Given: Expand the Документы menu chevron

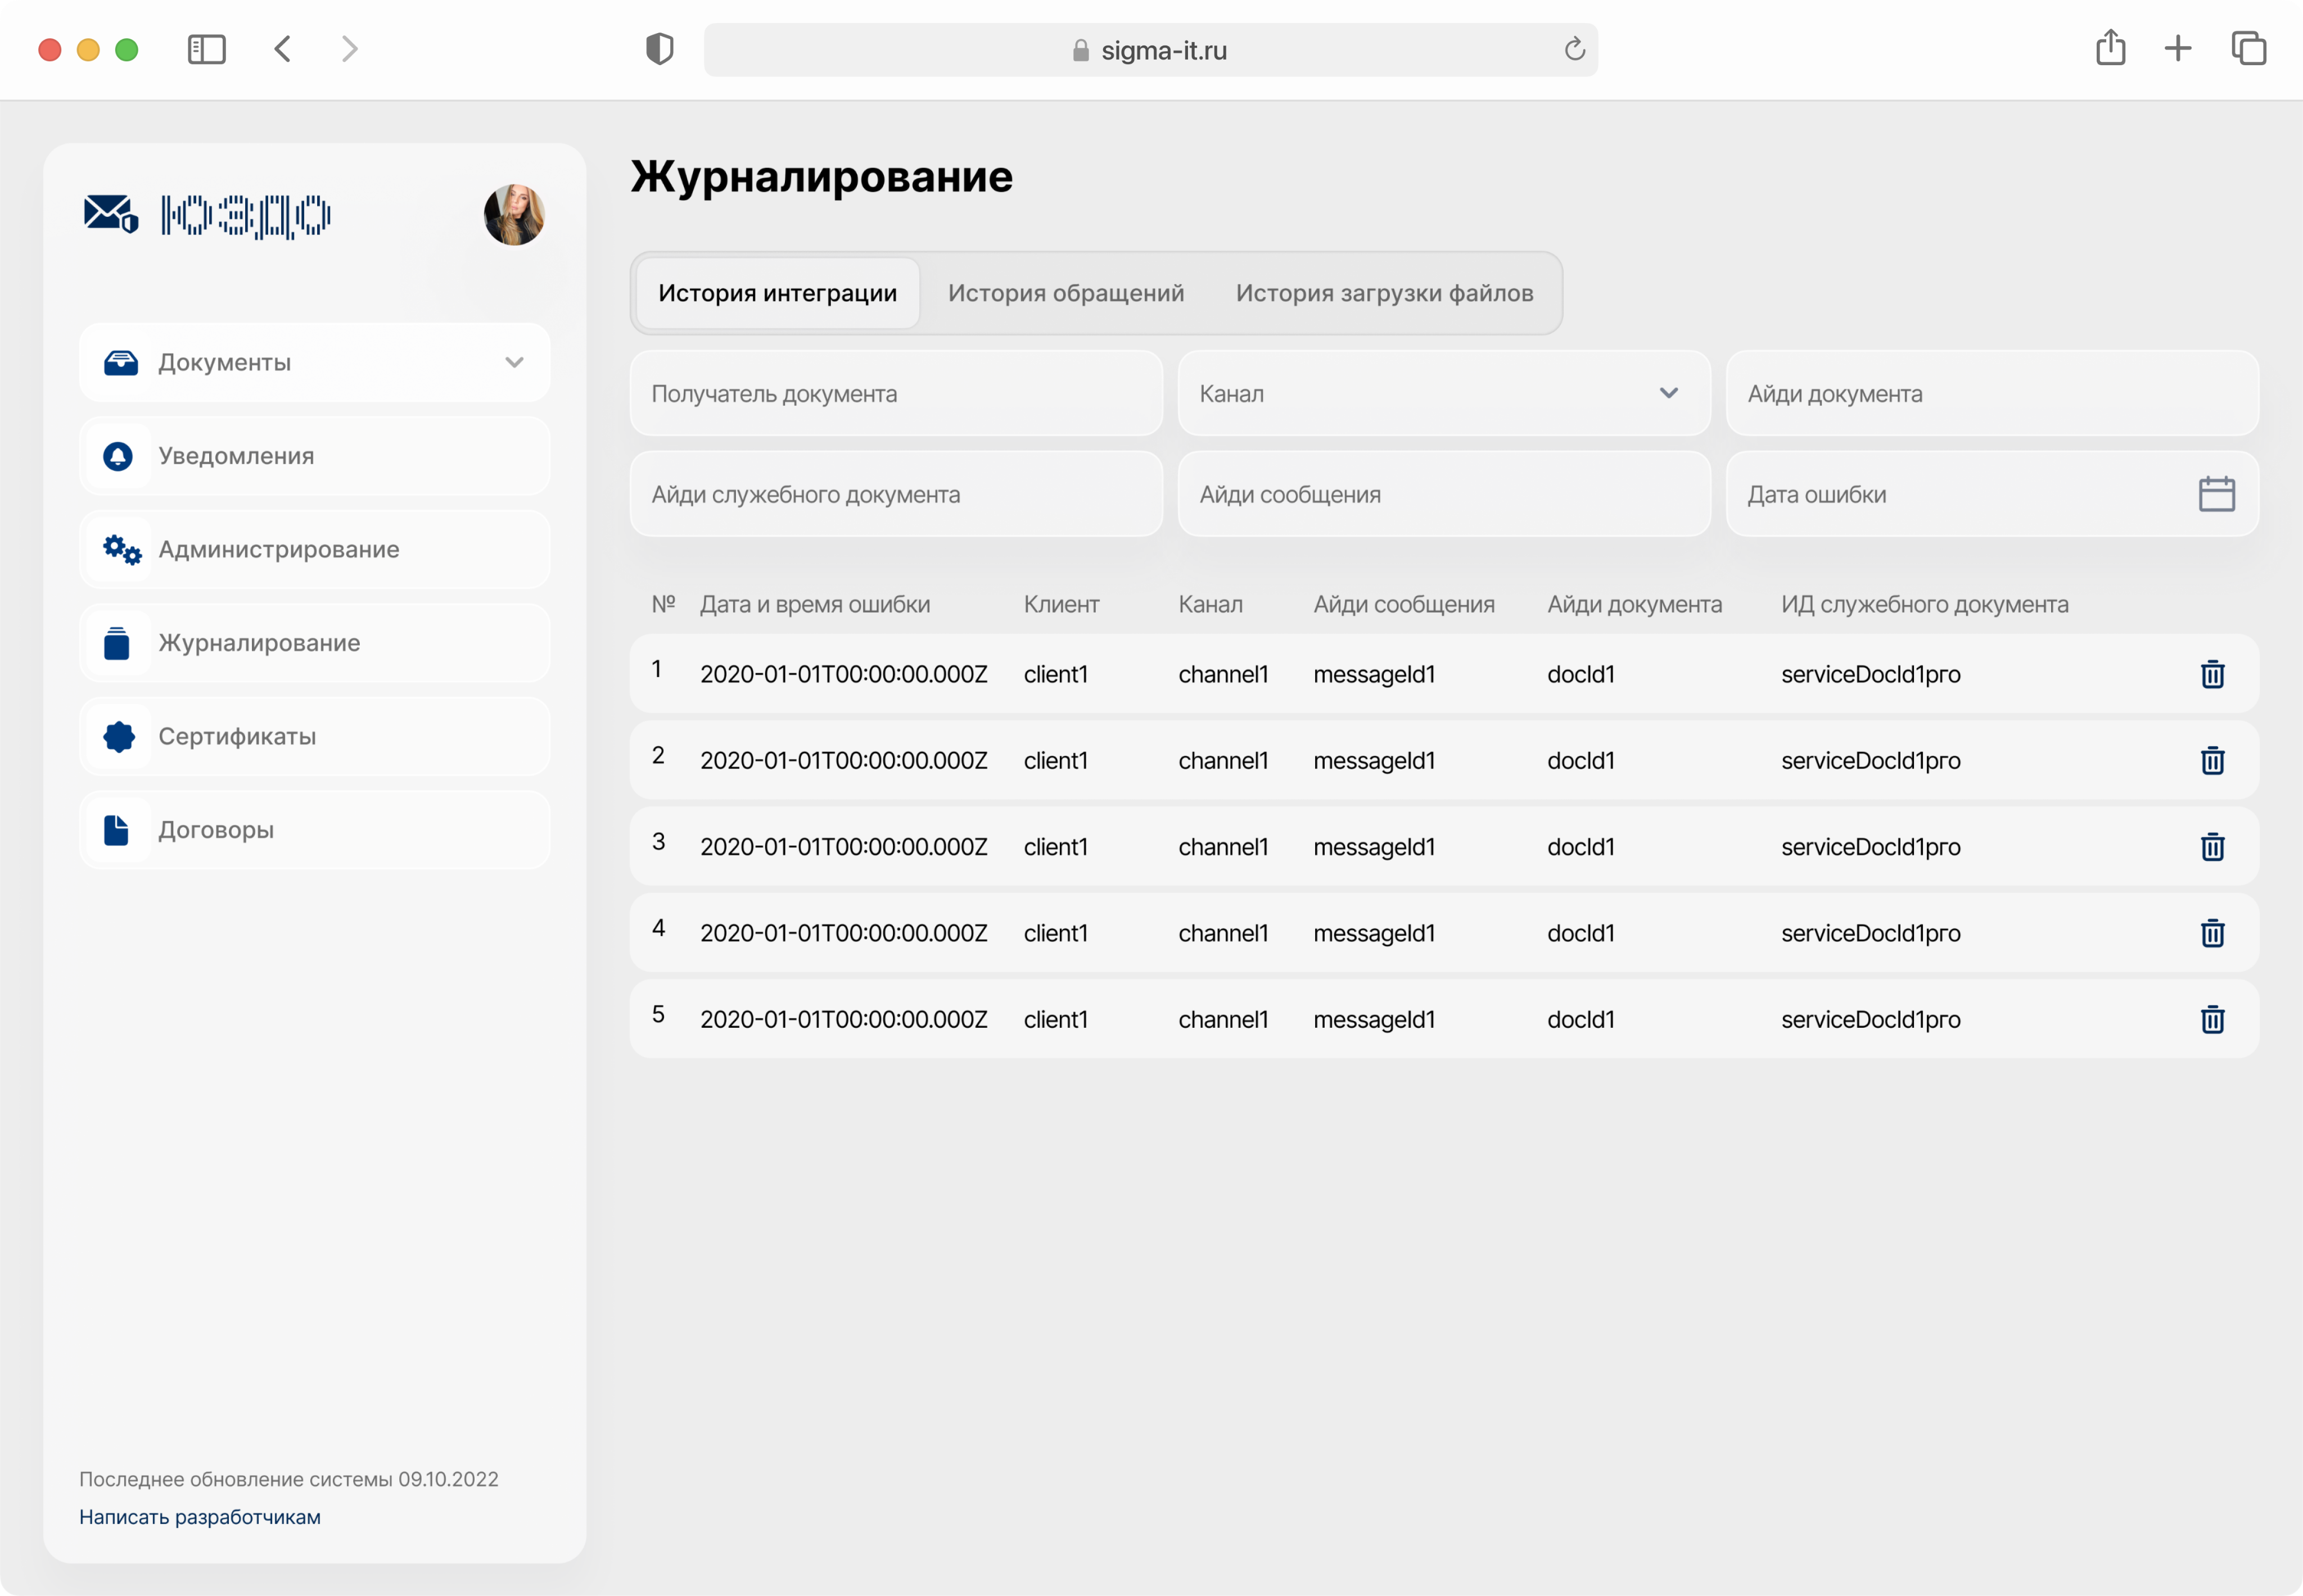Looking at the screenshot, I should click(514, 362).
